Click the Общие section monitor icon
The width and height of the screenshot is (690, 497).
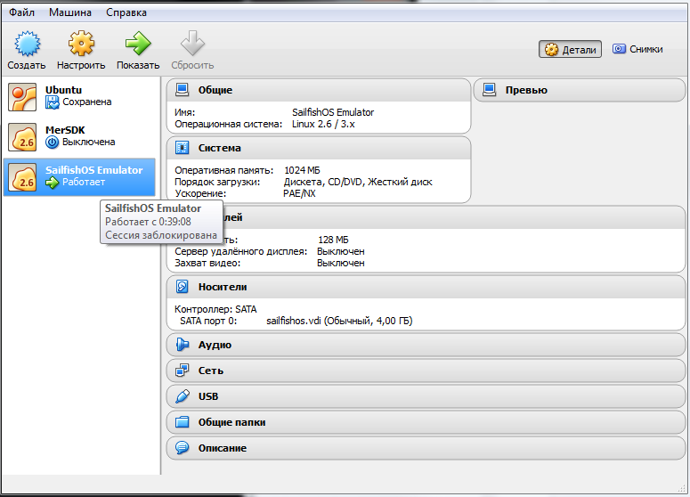[x=183, y=90]
